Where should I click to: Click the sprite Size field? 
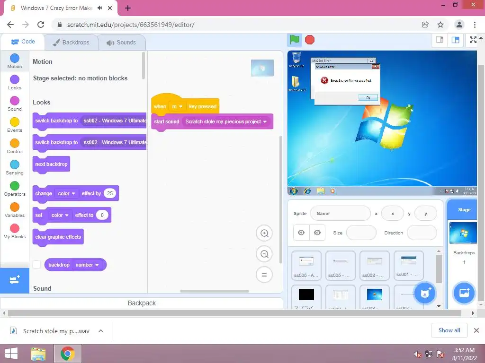[x=361, y=233]
